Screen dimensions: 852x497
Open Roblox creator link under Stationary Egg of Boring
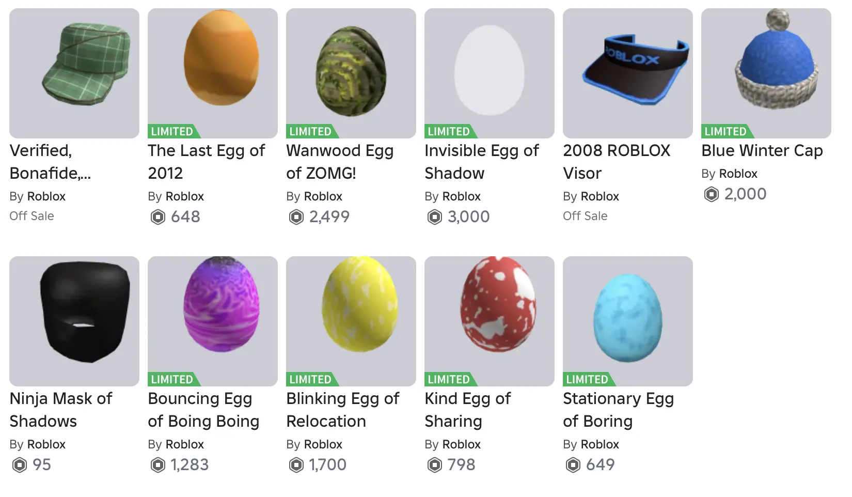[x=599, y=444]
